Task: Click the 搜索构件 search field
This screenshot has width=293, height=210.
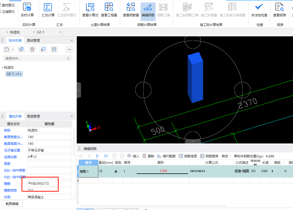Action: coord(37,59)
